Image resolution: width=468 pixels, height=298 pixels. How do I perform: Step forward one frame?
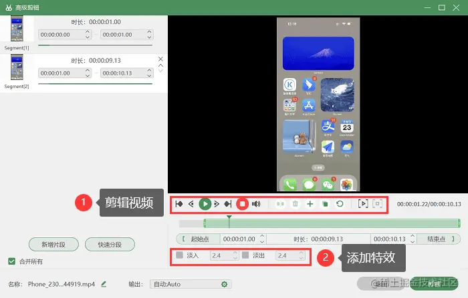point(217,204)
